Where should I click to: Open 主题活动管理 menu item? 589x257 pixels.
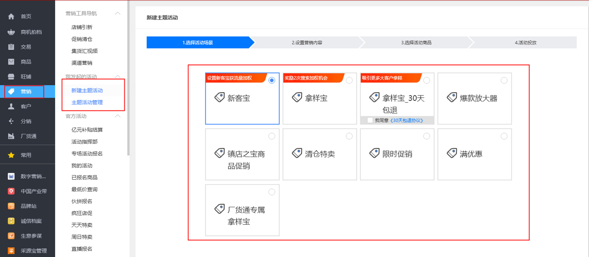87,102
